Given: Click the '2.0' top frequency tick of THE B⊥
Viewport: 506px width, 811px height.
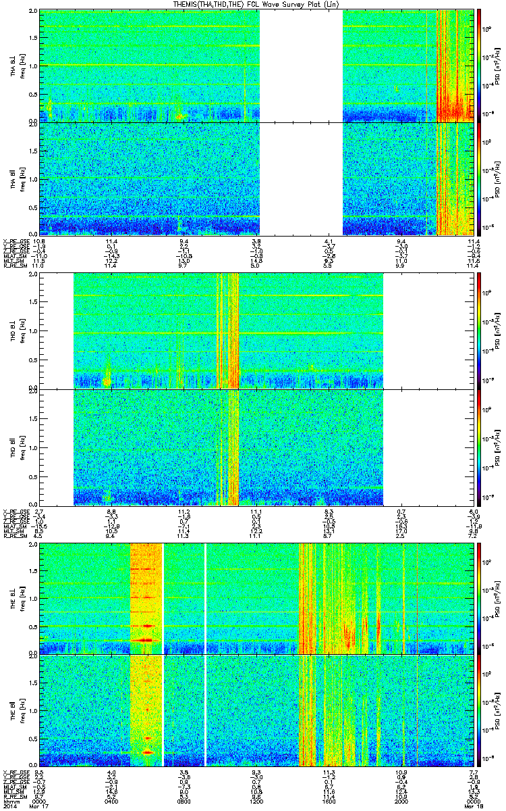Looking at the screenshot, I should (x=34, y=545).
